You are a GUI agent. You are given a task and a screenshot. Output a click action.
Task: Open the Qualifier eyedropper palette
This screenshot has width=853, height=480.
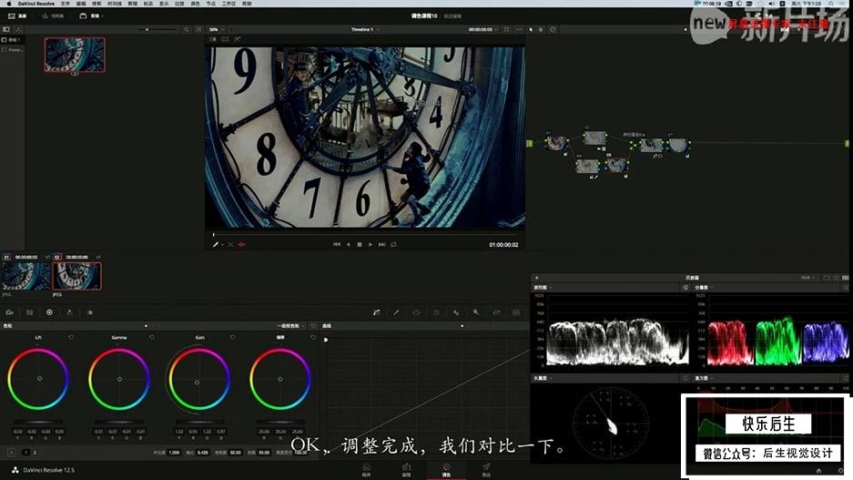click(397, 312)
